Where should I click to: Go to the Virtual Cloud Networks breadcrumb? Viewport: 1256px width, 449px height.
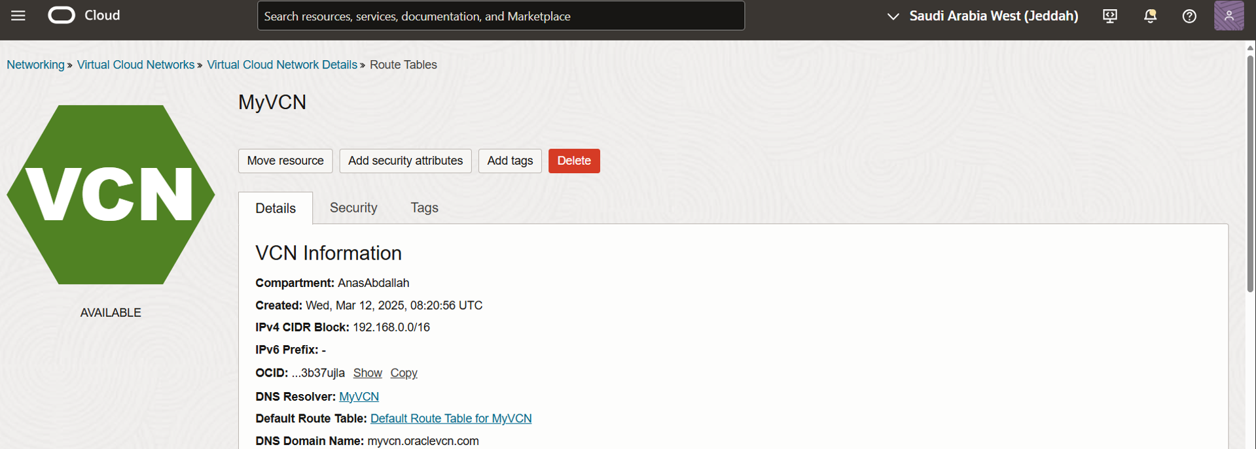pyautogui.click(x=135, y=65)
